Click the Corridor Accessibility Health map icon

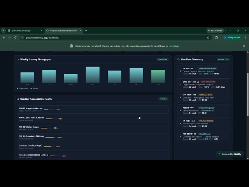[18, 99]
